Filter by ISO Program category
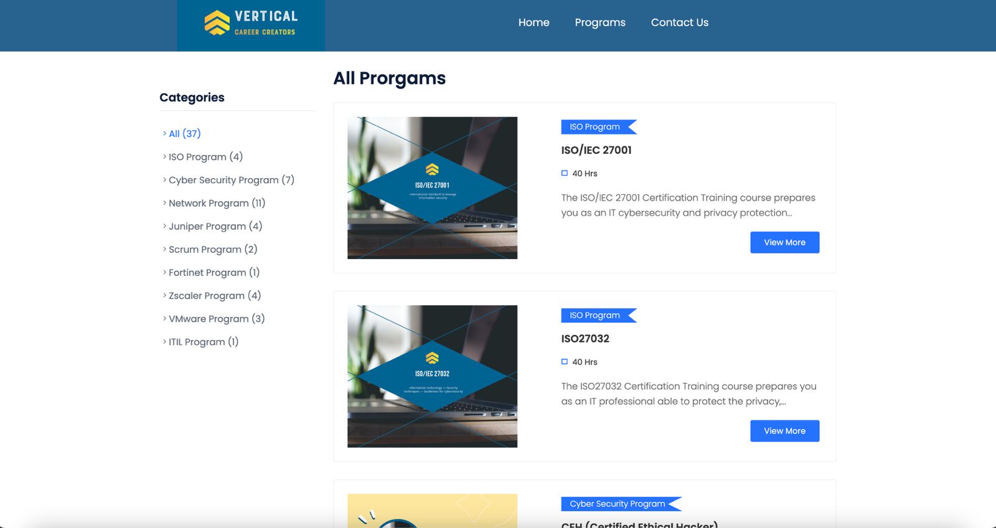The height and width of the screenshot is (528, 996). pyautogui.click(x=205, y=157)
